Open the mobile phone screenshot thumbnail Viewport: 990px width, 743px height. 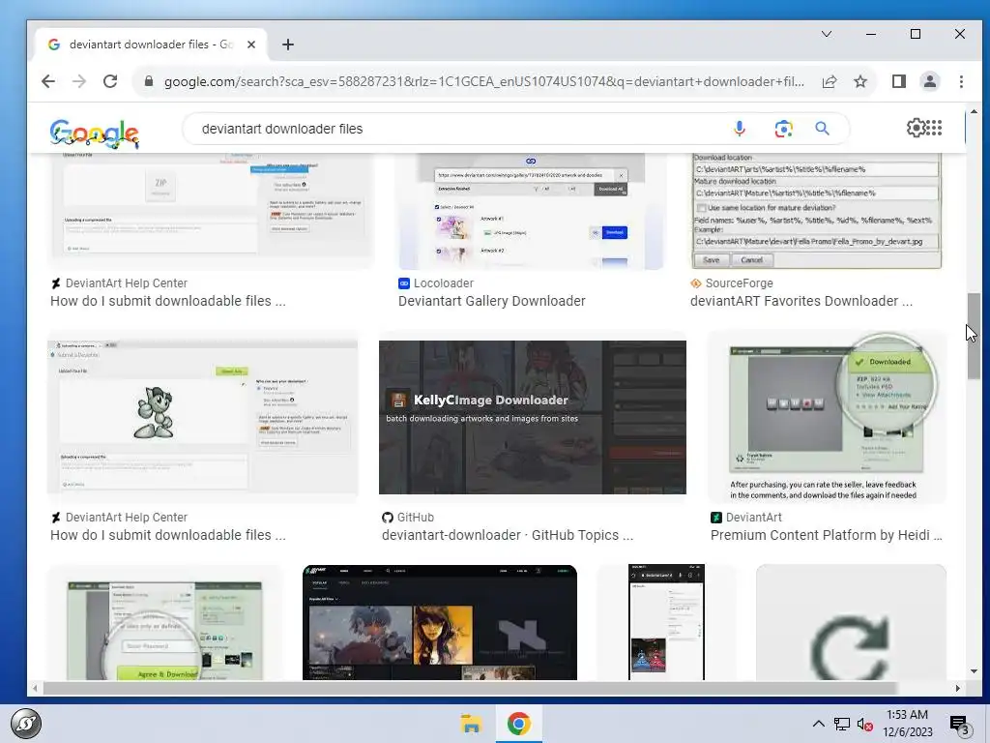[x=666, y=623]
